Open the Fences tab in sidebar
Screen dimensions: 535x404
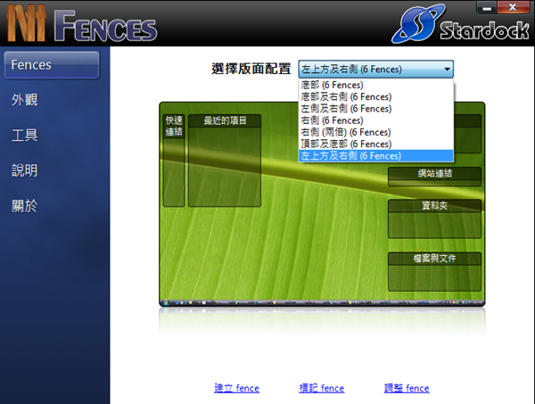click(52, 65)
